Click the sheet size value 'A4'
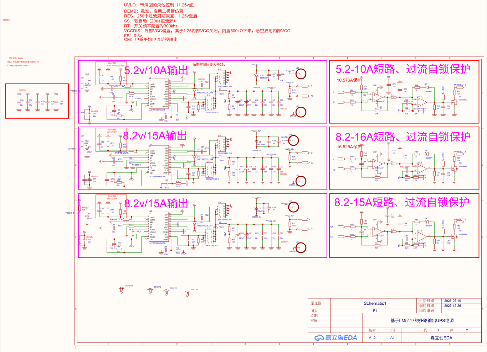The height and width of the screenshot is (352, 487). tap(392, 338)
